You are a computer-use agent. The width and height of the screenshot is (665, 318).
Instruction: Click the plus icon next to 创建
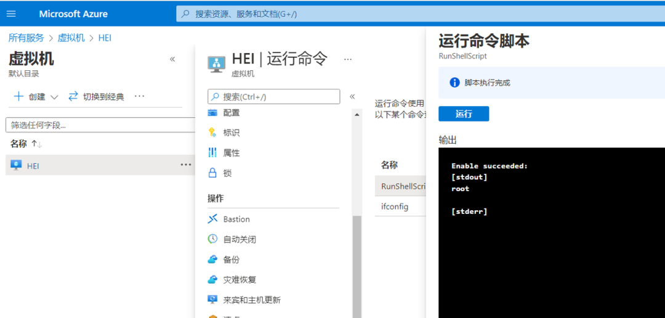[18, 96]
